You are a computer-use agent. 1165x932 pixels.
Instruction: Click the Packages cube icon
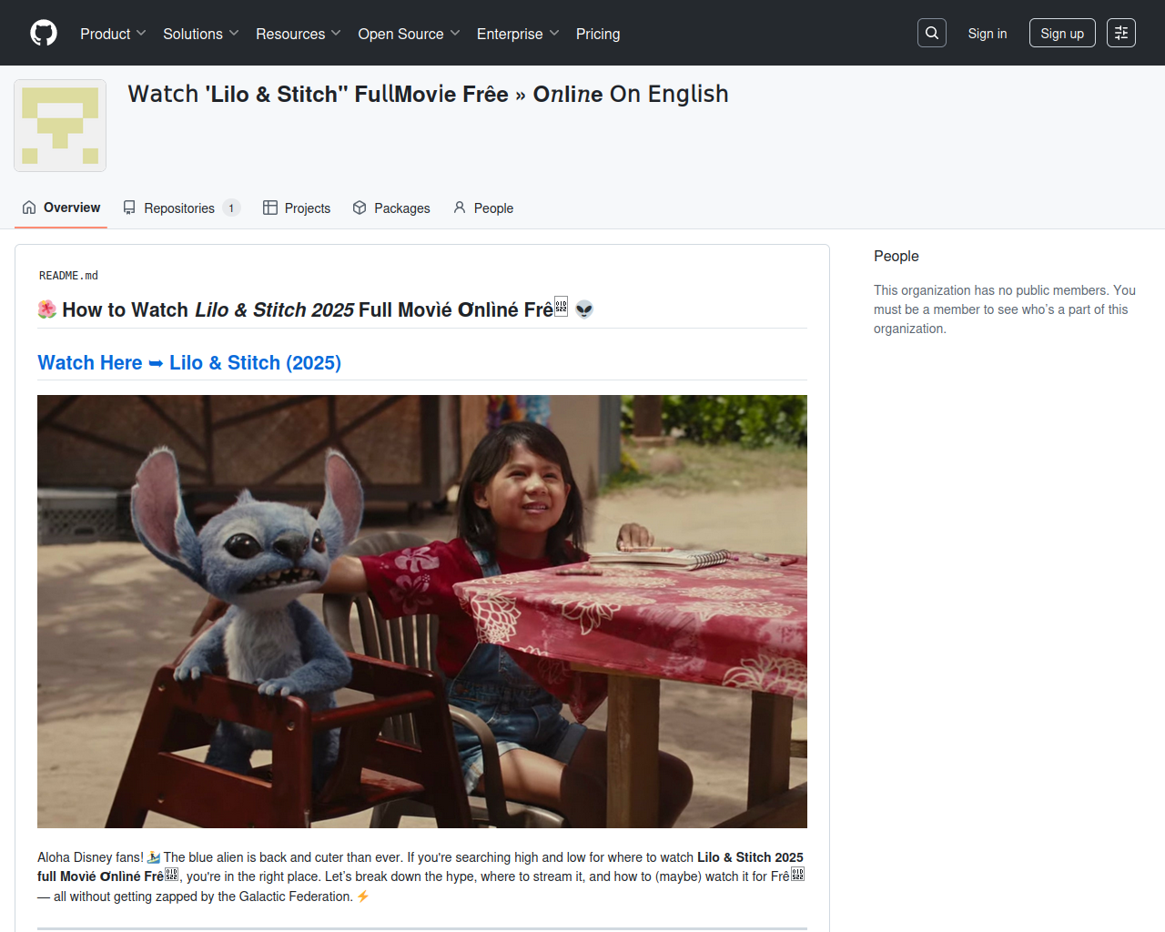[x=360, y=208]
